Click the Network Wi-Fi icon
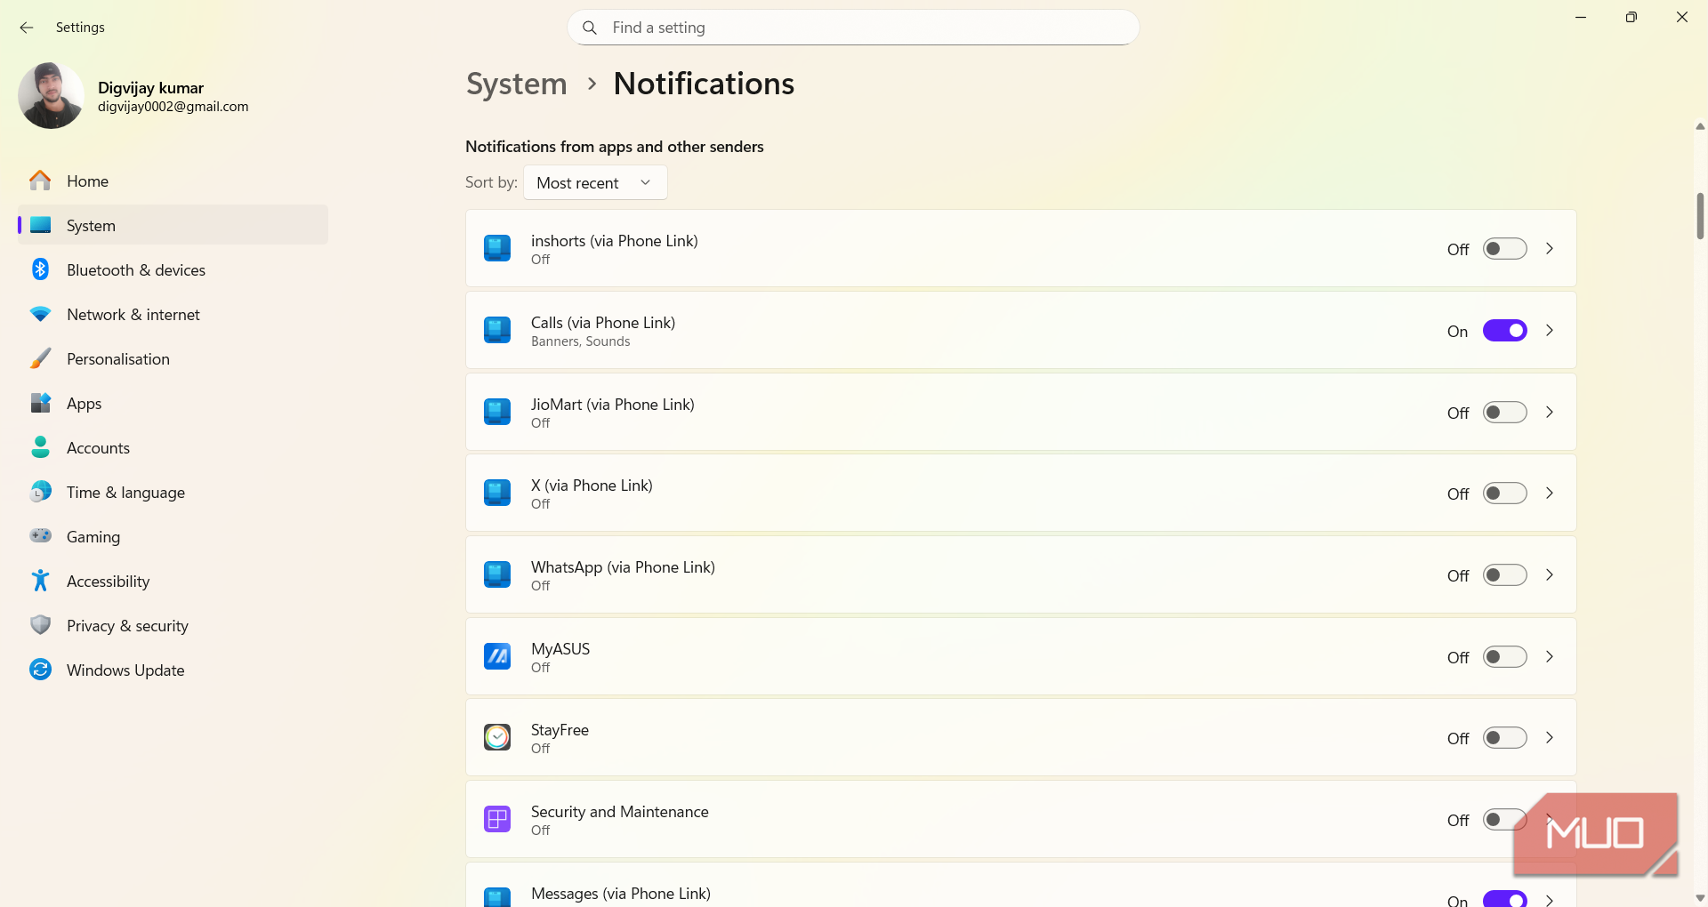Viewport: 1708px width, 907px height. [x=40, y=314]
